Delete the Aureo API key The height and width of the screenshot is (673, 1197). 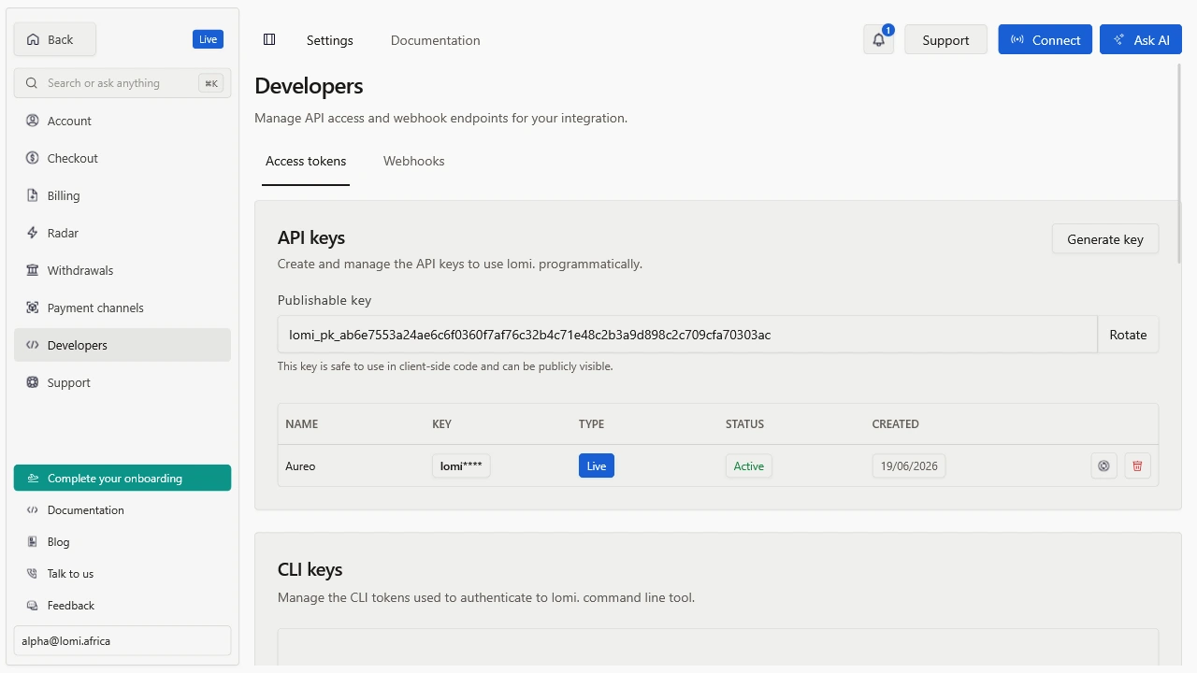pos(1137,465)
